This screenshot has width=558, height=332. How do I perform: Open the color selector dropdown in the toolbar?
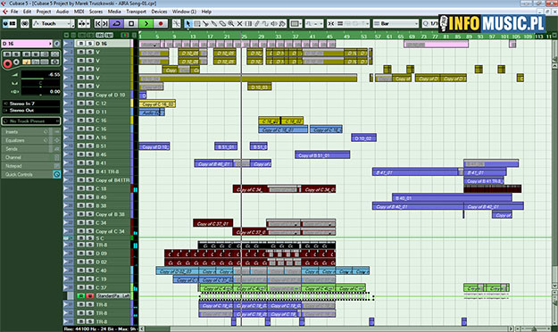click(296, 23)
